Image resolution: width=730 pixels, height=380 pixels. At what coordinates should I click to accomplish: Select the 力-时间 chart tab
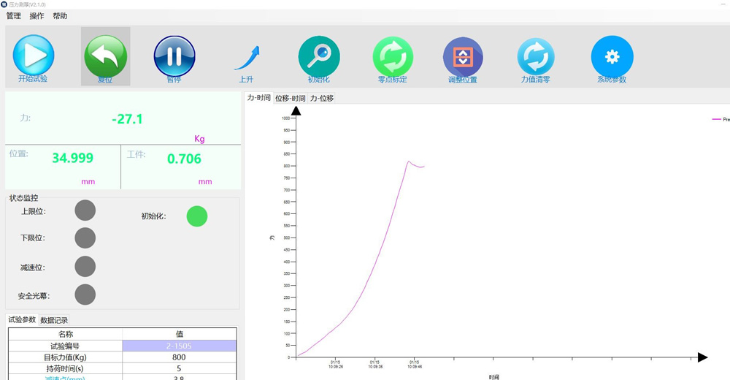pos(259,97)
